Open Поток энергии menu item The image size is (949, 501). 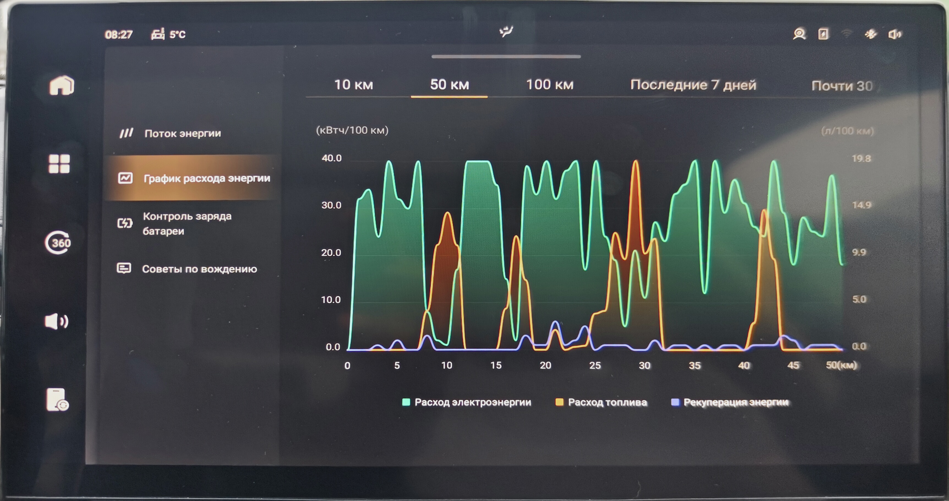pyautogui.click(x=182, y=133)
